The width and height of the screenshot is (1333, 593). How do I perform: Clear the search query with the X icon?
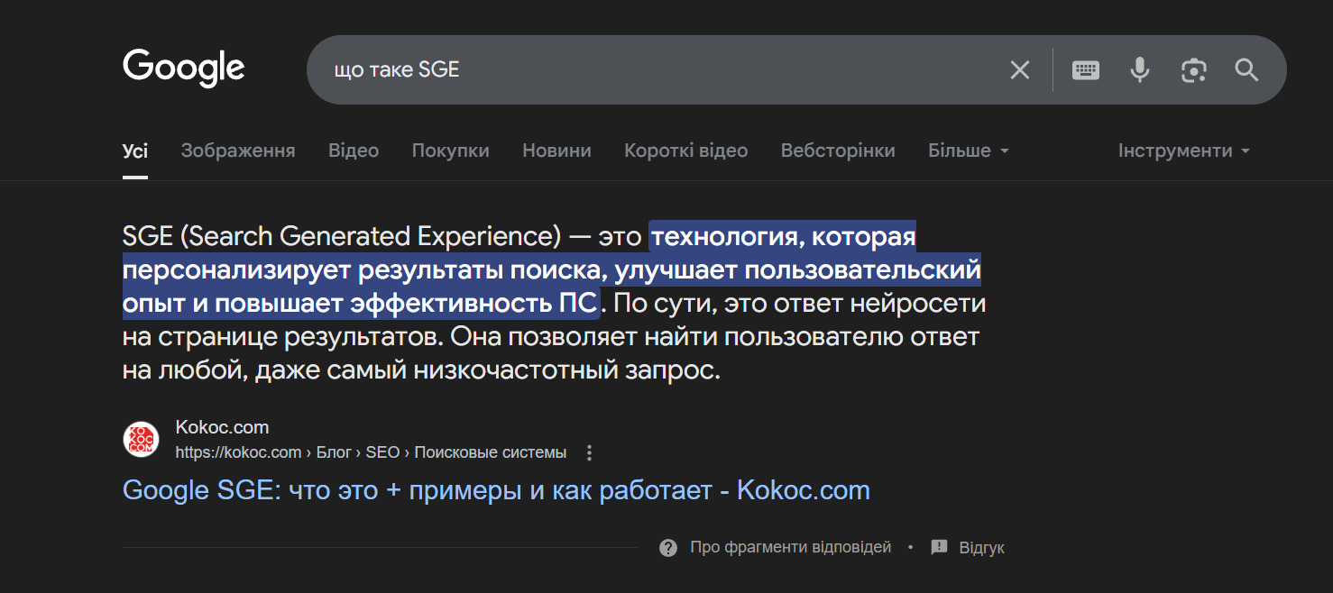point(1020,70)
